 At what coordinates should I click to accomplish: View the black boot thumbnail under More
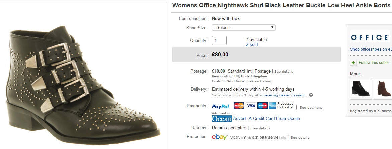pos(361,89)
